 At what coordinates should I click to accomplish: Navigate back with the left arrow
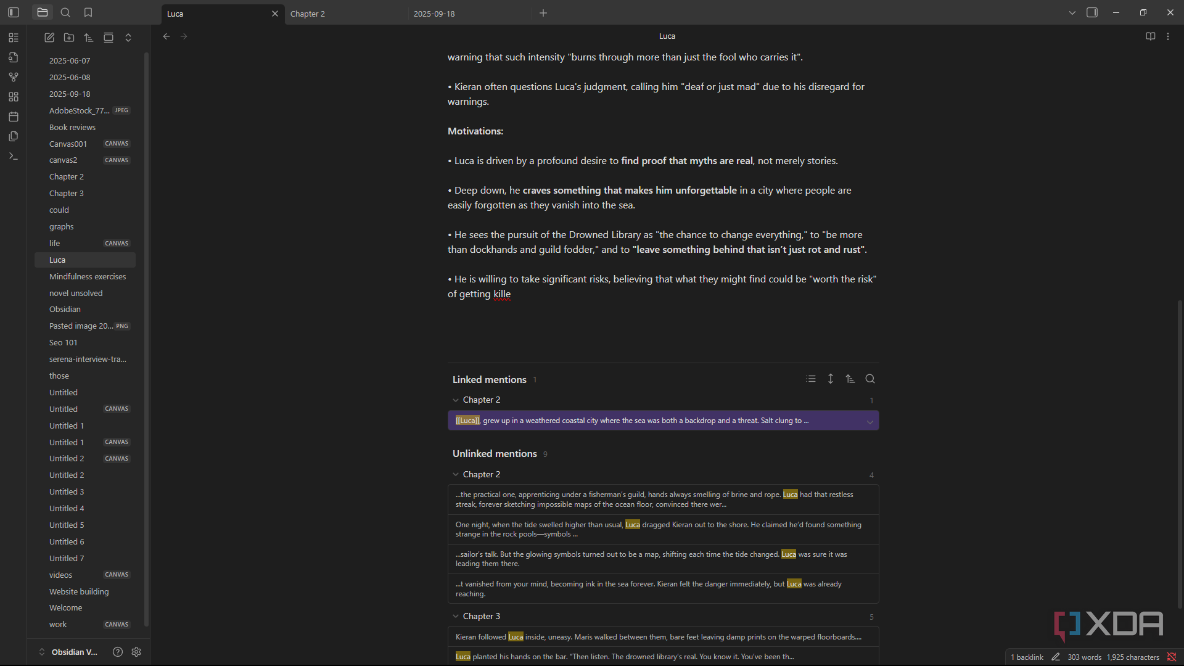166,36
